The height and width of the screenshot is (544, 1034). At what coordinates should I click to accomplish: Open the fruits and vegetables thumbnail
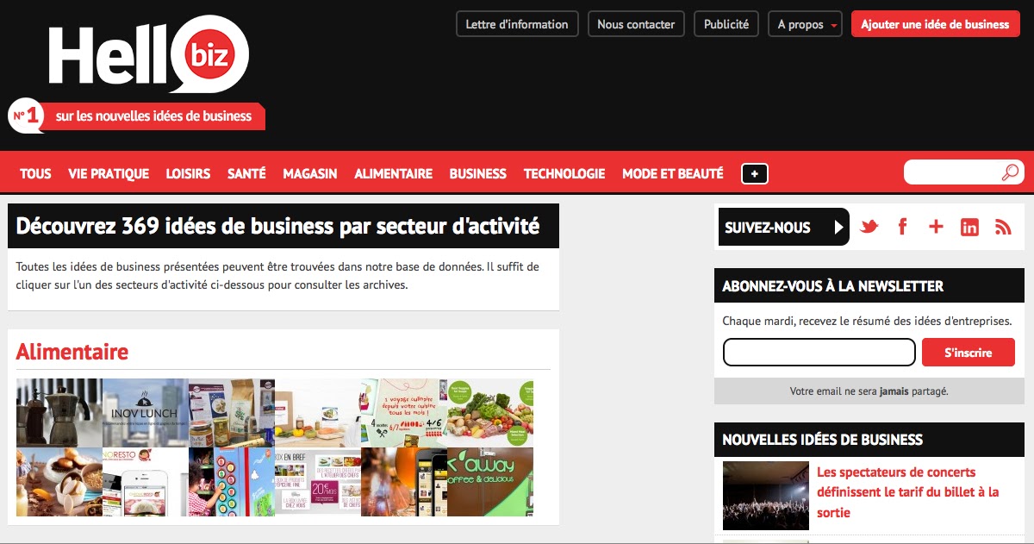coord(490,413)
